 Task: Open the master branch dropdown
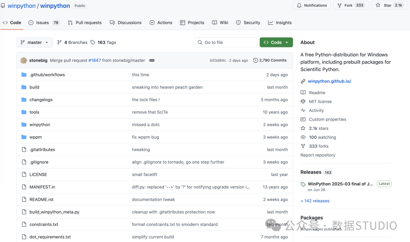point(35,42)
